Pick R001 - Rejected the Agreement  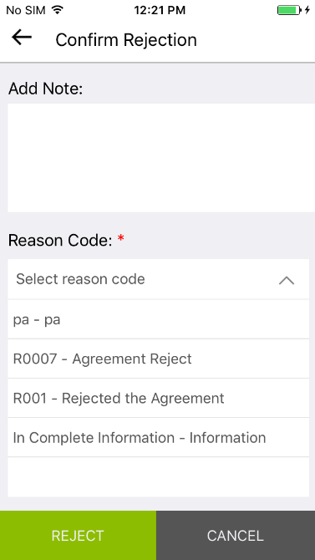158,398
